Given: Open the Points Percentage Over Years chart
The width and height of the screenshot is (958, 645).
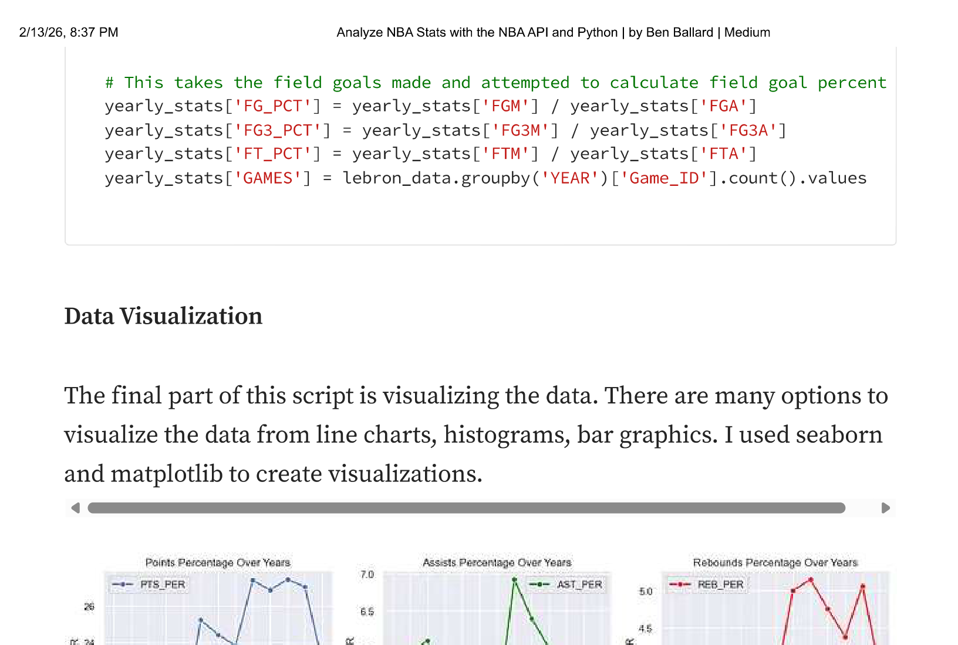Looking at the screenshot, I should pyautogui.click(x=218, y=610).
